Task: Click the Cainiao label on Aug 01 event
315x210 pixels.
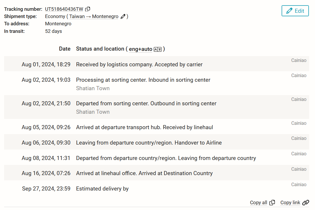Action: [299, 60]
